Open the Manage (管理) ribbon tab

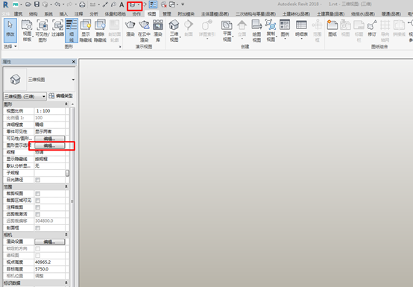167,14
